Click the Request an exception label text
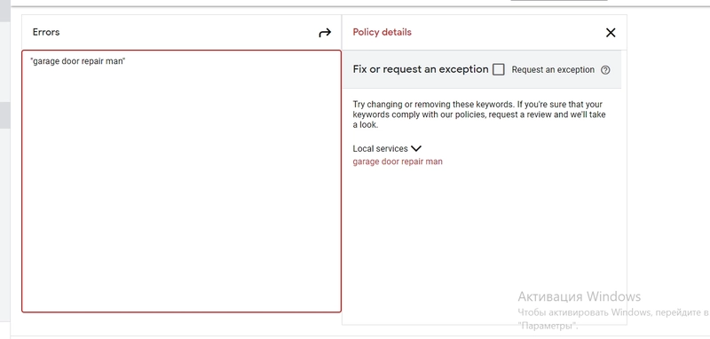Viewport: 710px width, 339px height. 553,70
